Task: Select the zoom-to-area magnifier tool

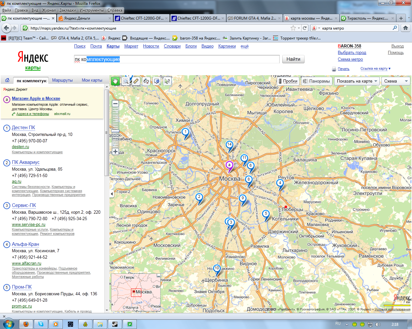Action: (x=126, y=81)
